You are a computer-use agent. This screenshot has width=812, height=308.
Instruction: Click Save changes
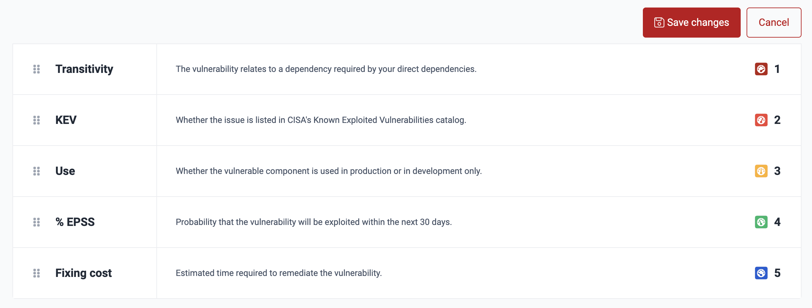click(691, 22)
